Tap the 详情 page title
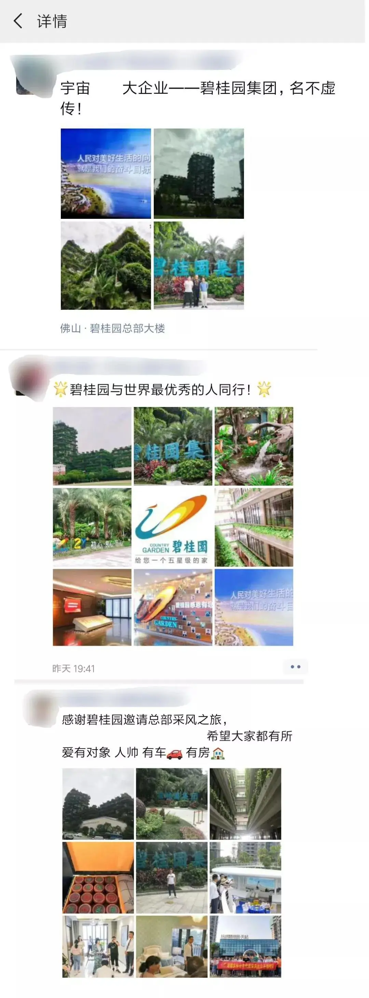369x998 pixels. coord(52,21)
